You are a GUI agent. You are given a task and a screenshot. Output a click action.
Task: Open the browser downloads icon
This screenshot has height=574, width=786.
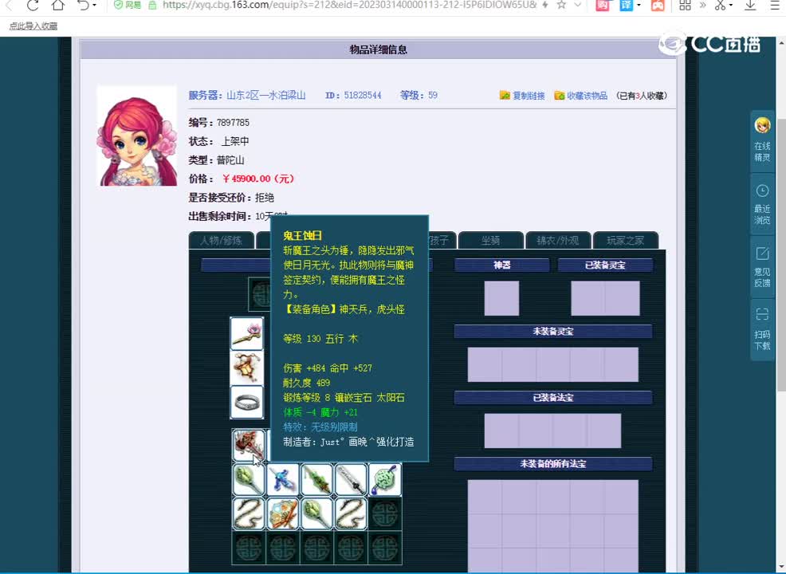point(750,5)
